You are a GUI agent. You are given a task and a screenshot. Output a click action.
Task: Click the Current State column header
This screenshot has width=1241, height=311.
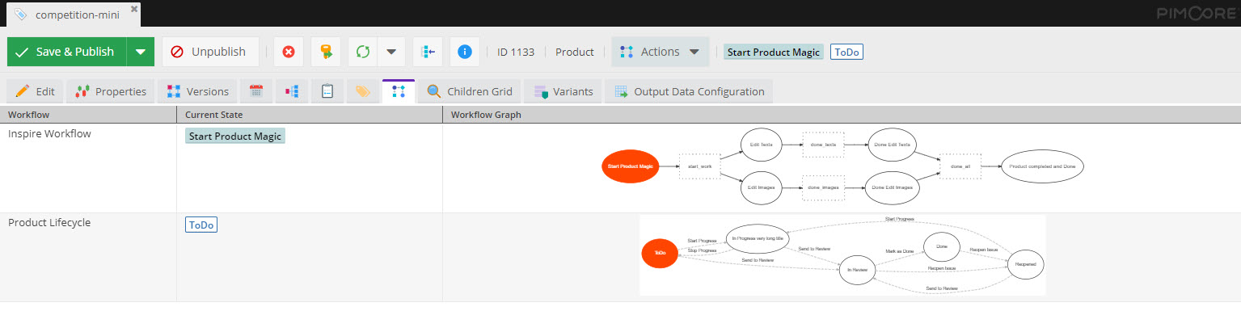click(310, 115)
